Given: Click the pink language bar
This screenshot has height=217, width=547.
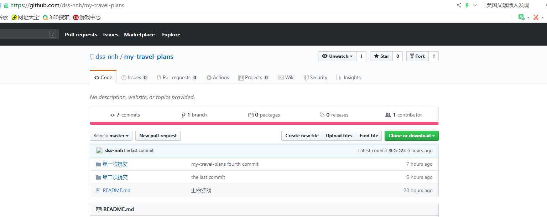Looking at the screenshot, I should click(x=264, y=123).
